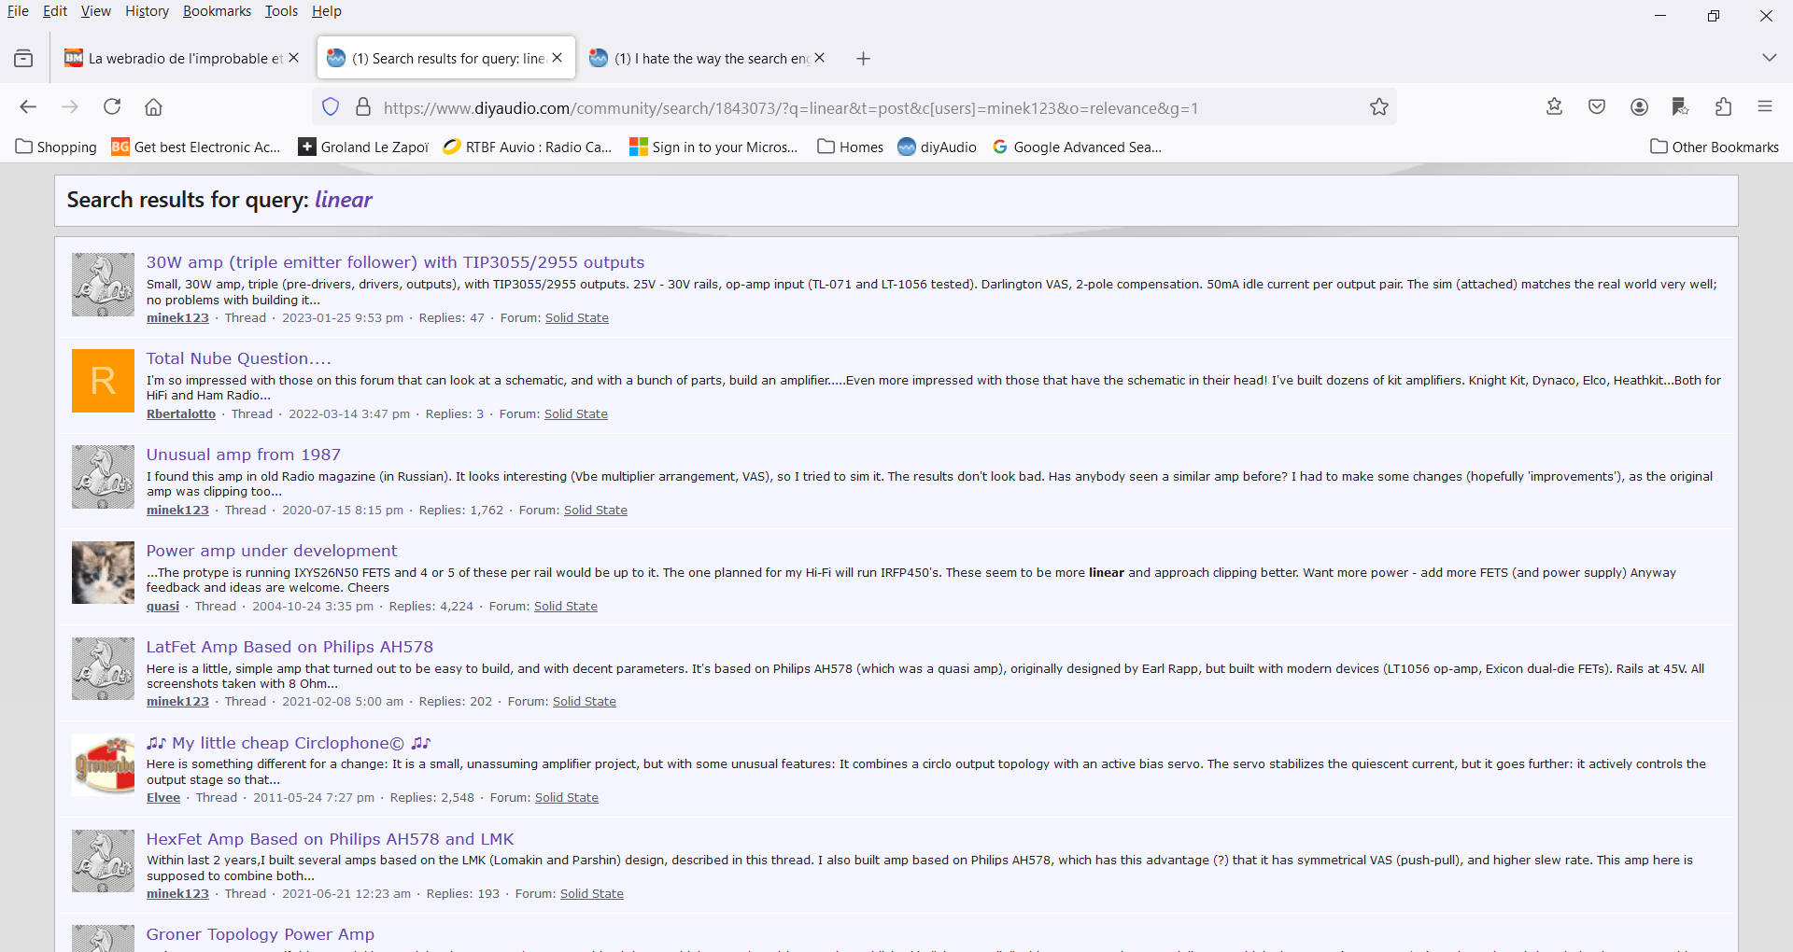
Task: Switch to La webradio de l'improbable tab
Action: [182, 59]
